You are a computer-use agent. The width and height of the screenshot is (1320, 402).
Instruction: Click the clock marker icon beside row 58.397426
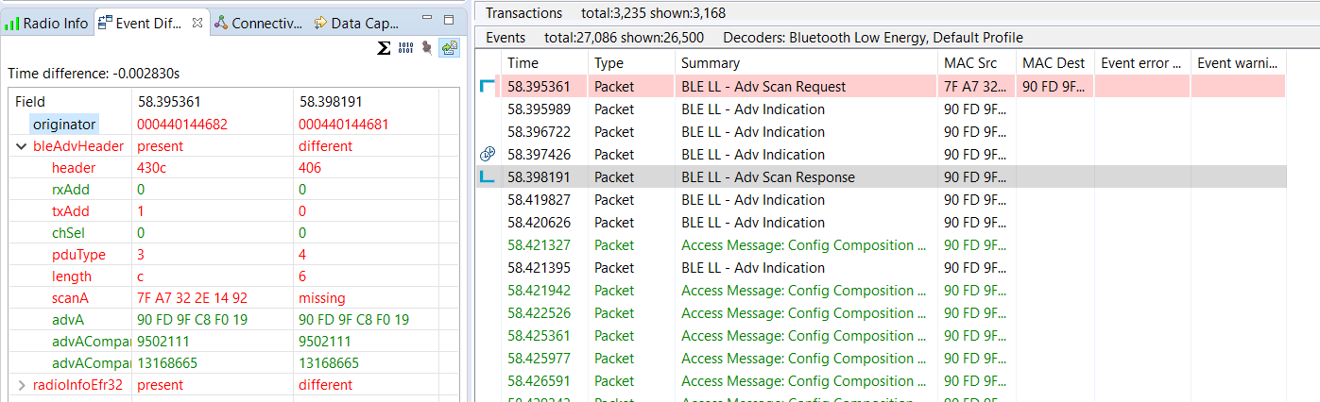pyautogui.click(x=488, y=154)
